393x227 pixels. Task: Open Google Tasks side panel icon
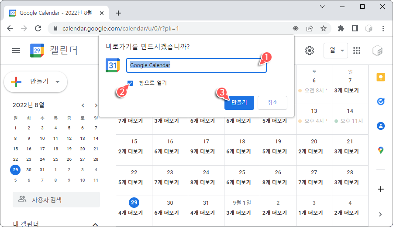(x=381, y=102)
